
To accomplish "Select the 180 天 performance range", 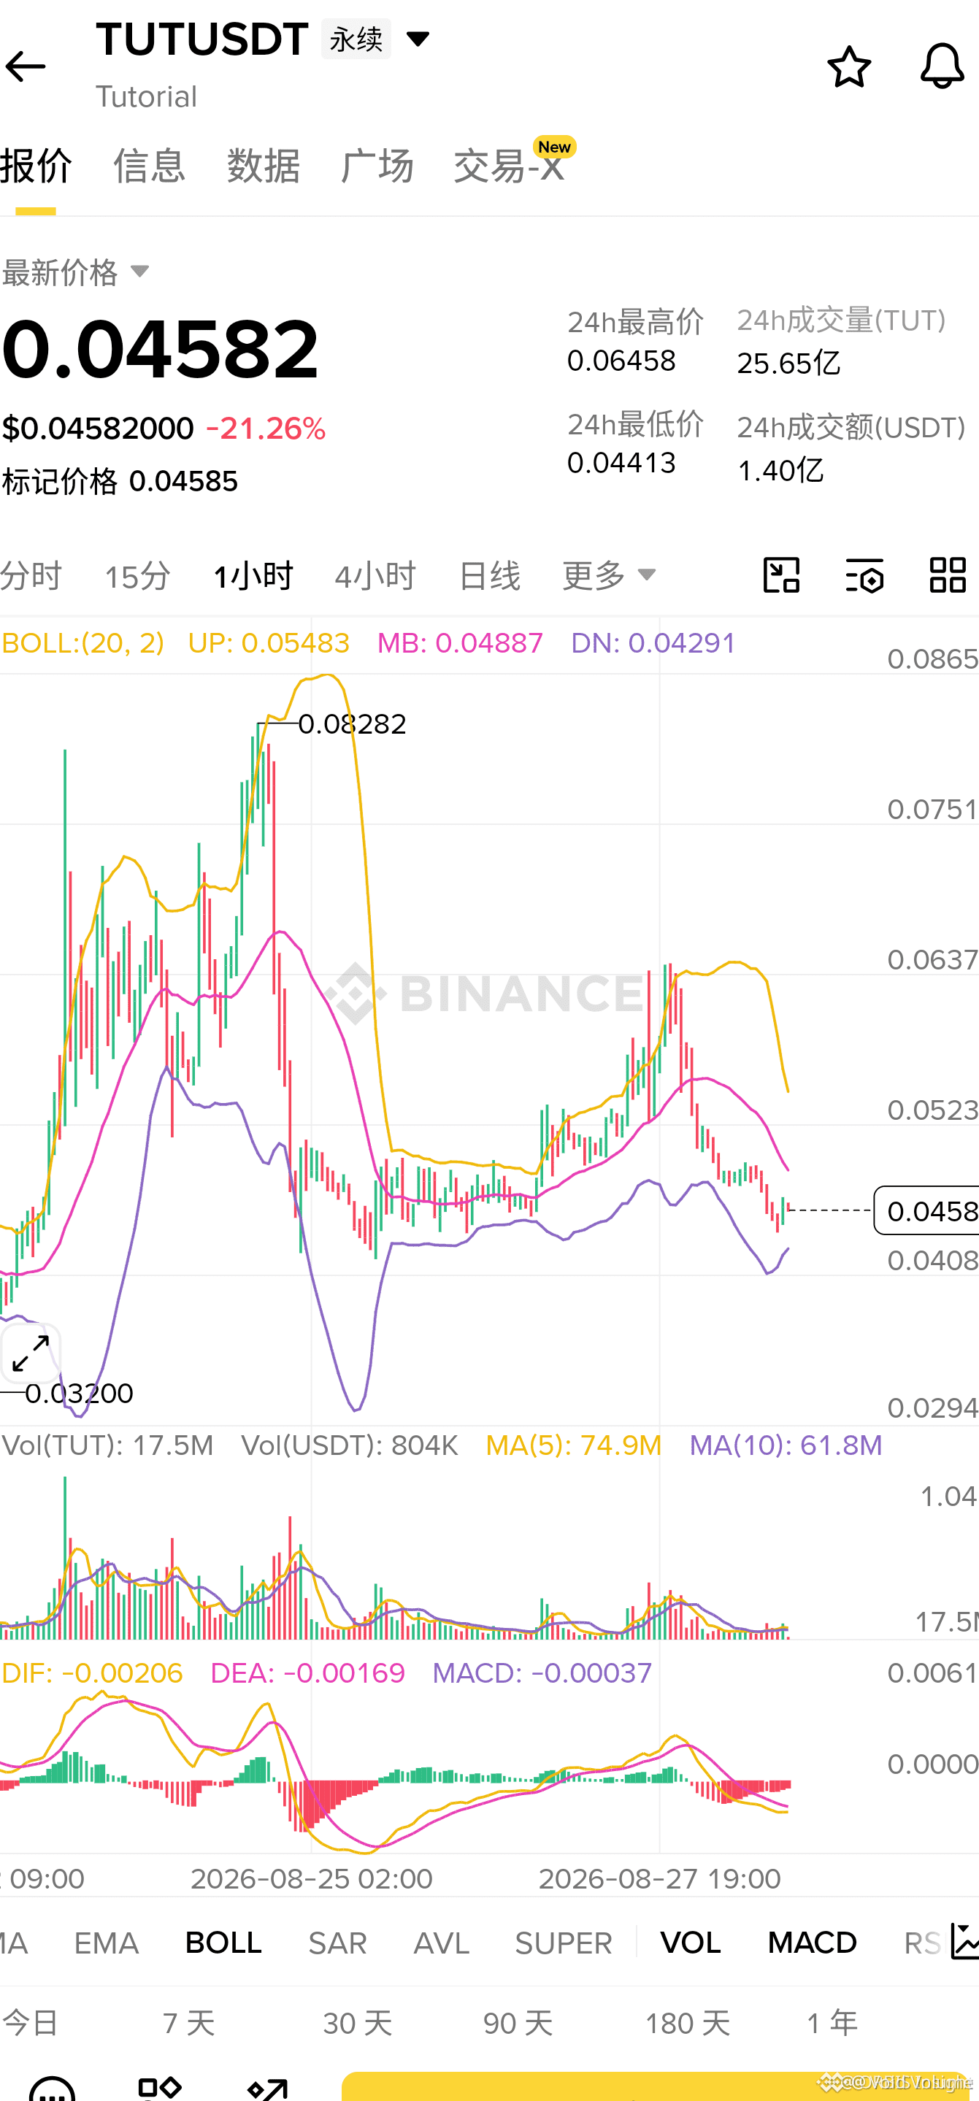I will pos(688,2024).
